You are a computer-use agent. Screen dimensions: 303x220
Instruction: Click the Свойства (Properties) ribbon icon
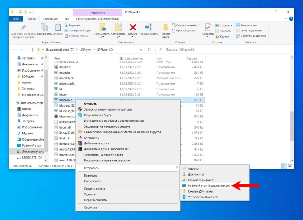[208, 28]
